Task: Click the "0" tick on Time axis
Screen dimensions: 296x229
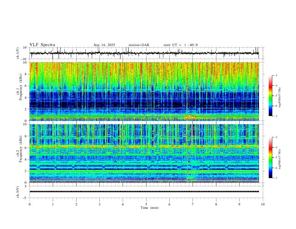Action: tap(30, 204)
